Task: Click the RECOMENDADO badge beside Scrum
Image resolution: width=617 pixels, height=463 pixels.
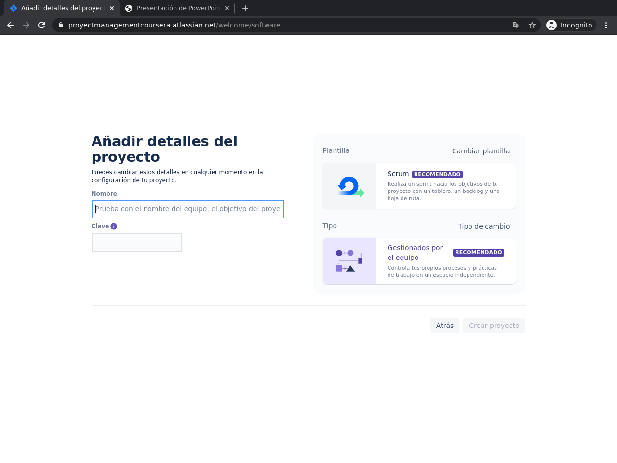Action: click(437, 174)
